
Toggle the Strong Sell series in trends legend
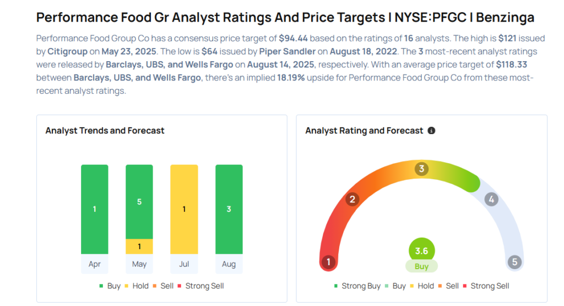tap(202, 286)
